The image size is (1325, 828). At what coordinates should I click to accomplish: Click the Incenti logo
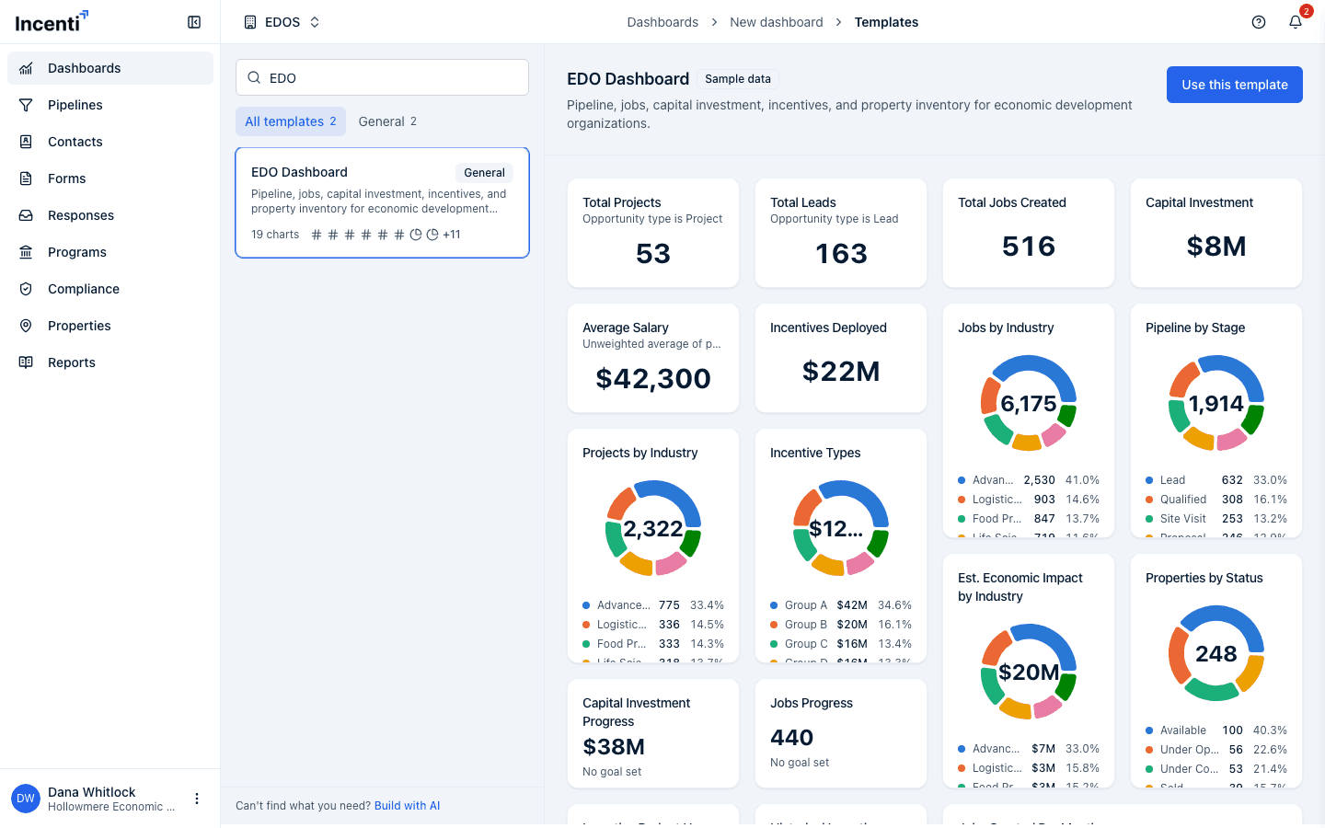click(x=52, y=21)
